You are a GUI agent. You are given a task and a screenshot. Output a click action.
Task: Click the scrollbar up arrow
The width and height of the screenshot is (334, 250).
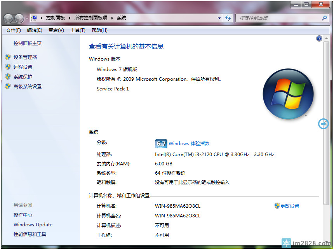coord(327,38)
